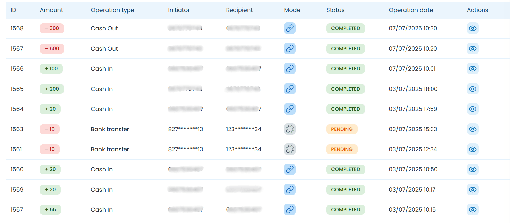
Task: View details of pending transaction 1563
Action: click(473, 129)
